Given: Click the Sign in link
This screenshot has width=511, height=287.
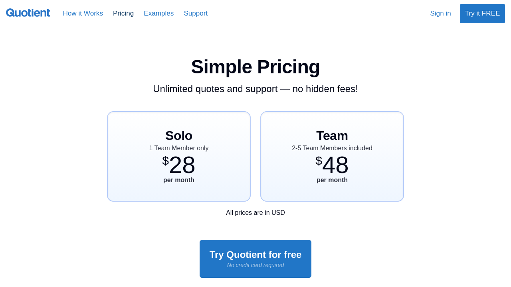Looking at the screenshot, I should [440, 14].
